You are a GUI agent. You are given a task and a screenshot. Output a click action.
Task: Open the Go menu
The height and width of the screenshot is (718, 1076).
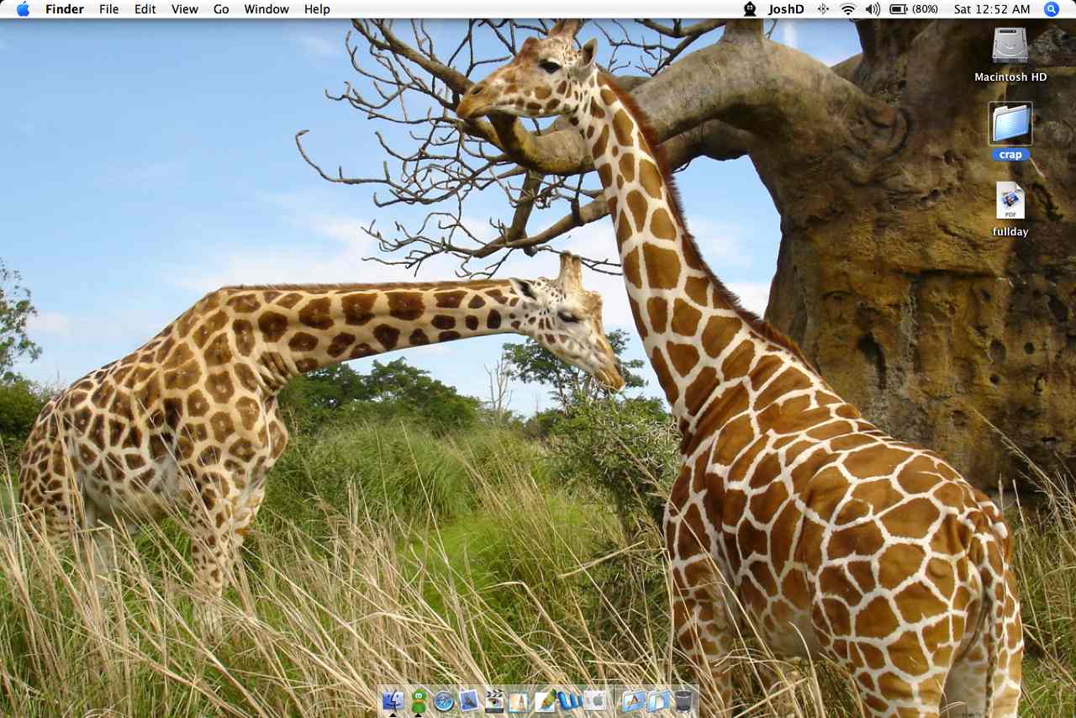221,9
